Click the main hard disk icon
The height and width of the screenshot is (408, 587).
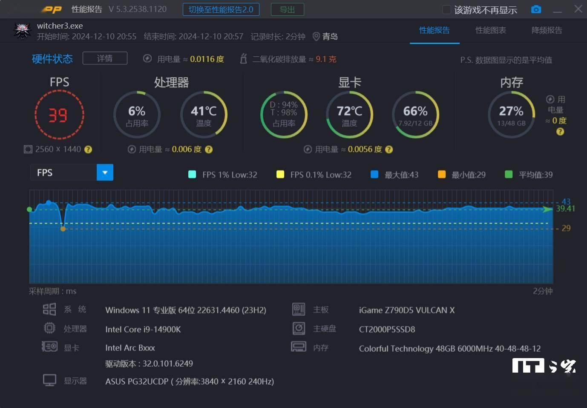[299, 328]
